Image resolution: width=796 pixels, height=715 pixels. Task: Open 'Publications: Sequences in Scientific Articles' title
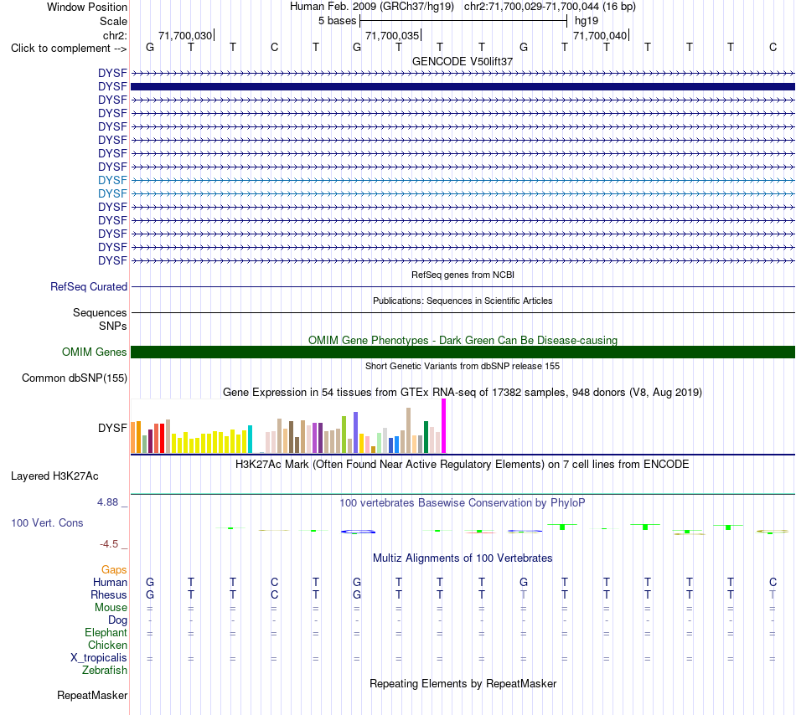tap(463, 301)
